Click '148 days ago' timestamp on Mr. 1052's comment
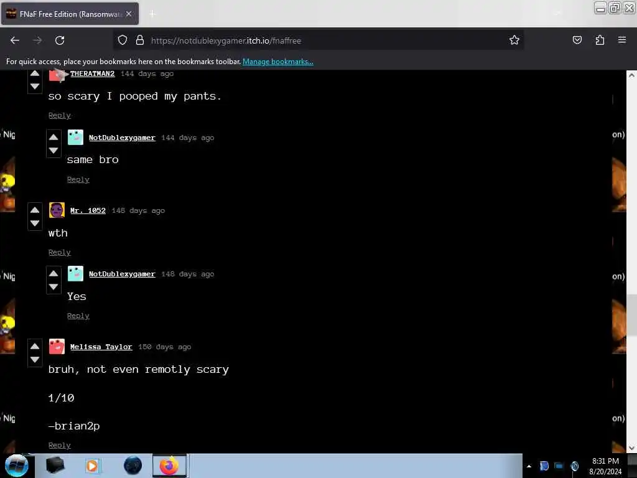 (138, 210)
